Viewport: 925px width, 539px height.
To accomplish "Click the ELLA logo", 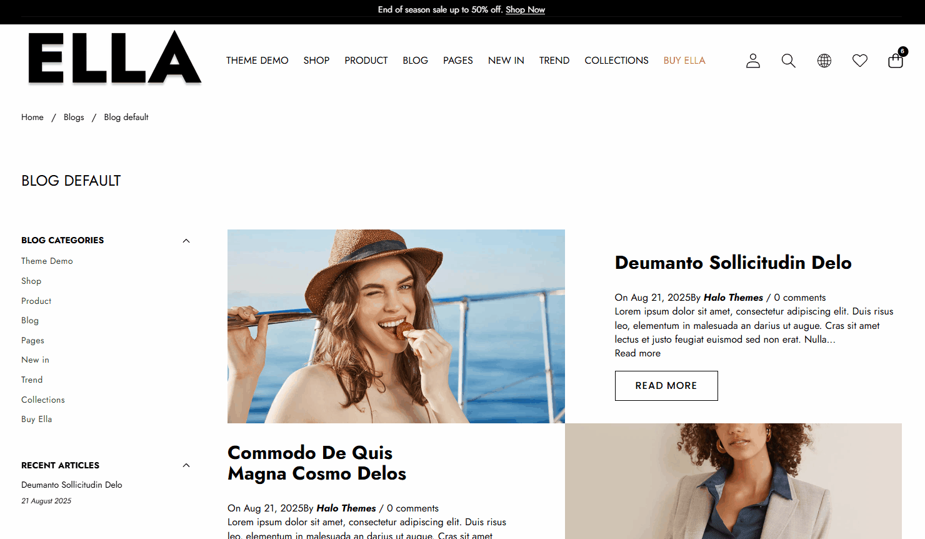I will pos(115,58).
